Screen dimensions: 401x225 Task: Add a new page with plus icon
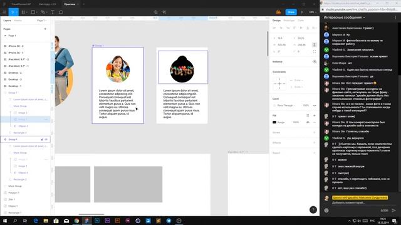point(45,29)
